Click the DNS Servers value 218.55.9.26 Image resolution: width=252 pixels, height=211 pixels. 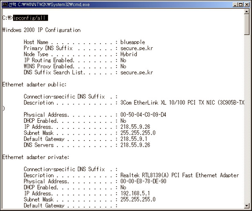(135, 145)
